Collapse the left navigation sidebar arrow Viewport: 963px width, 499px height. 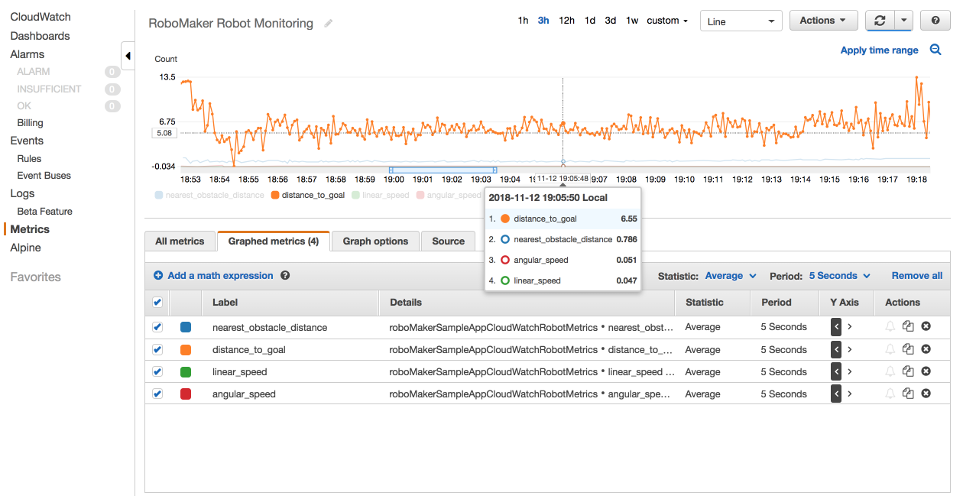pyautogui.click(x=128, y=56)
